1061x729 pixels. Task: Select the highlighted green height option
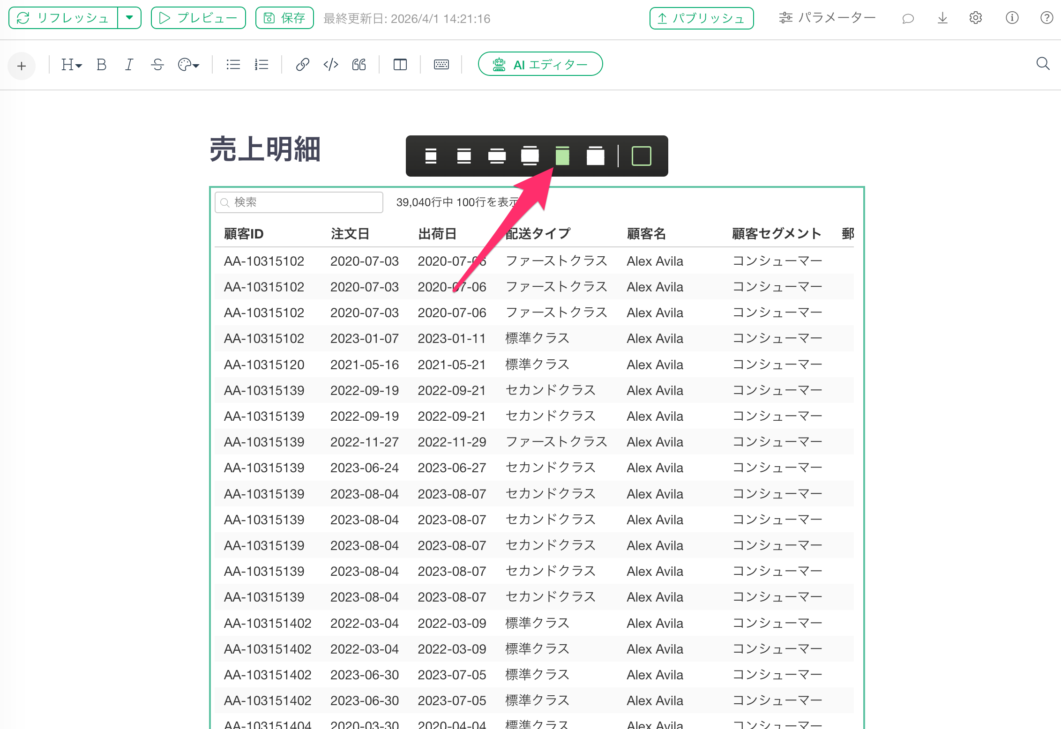(562, 156)
